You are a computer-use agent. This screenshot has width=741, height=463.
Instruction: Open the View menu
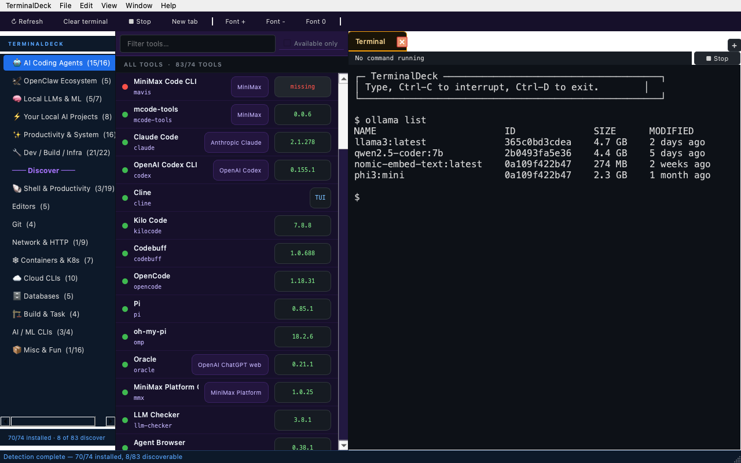[x=109, y=6]
